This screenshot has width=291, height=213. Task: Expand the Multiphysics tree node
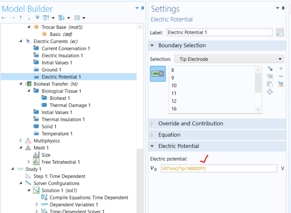click(21, 140)
